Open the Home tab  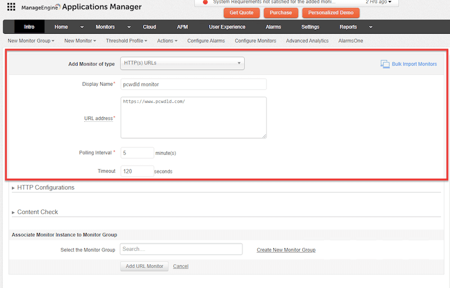(61, 26)
